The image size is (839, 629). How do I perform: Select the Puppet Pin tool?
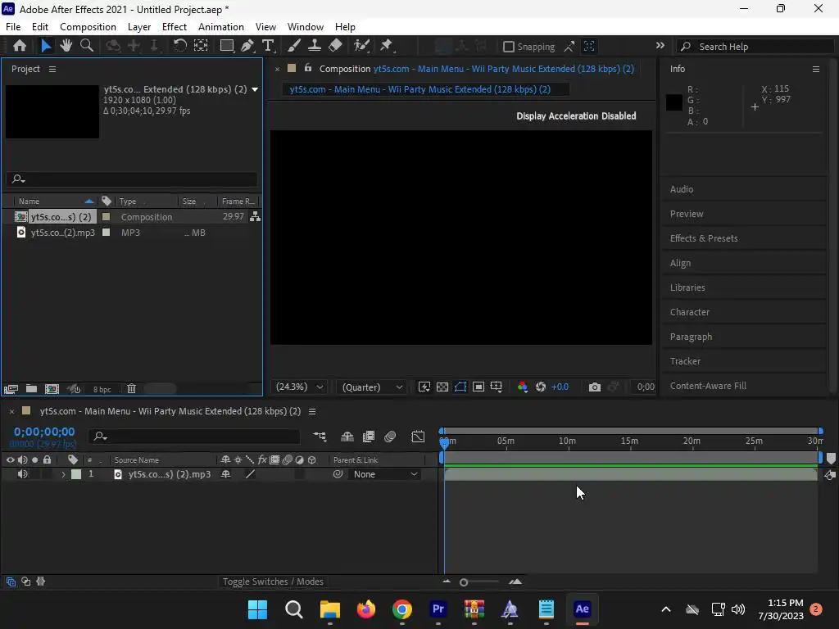387,46
